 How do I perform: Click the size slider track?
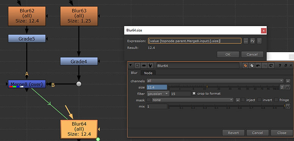pos(223,87)
